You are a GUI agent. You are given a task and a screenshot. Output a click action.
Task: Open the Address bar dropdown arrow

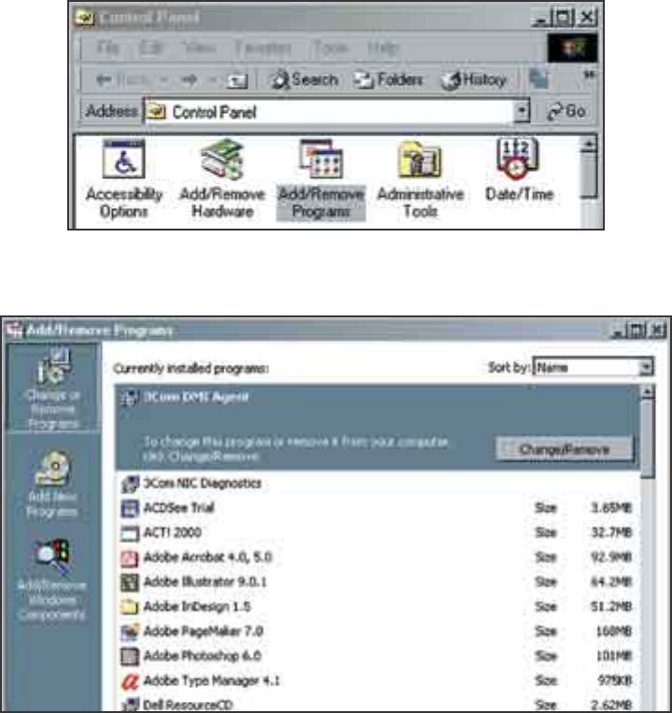click(522, 111)
